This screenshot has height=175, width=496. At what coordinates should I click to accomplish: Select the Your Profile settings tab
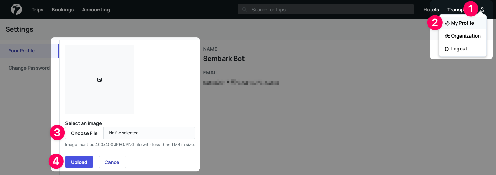point(22,51)
